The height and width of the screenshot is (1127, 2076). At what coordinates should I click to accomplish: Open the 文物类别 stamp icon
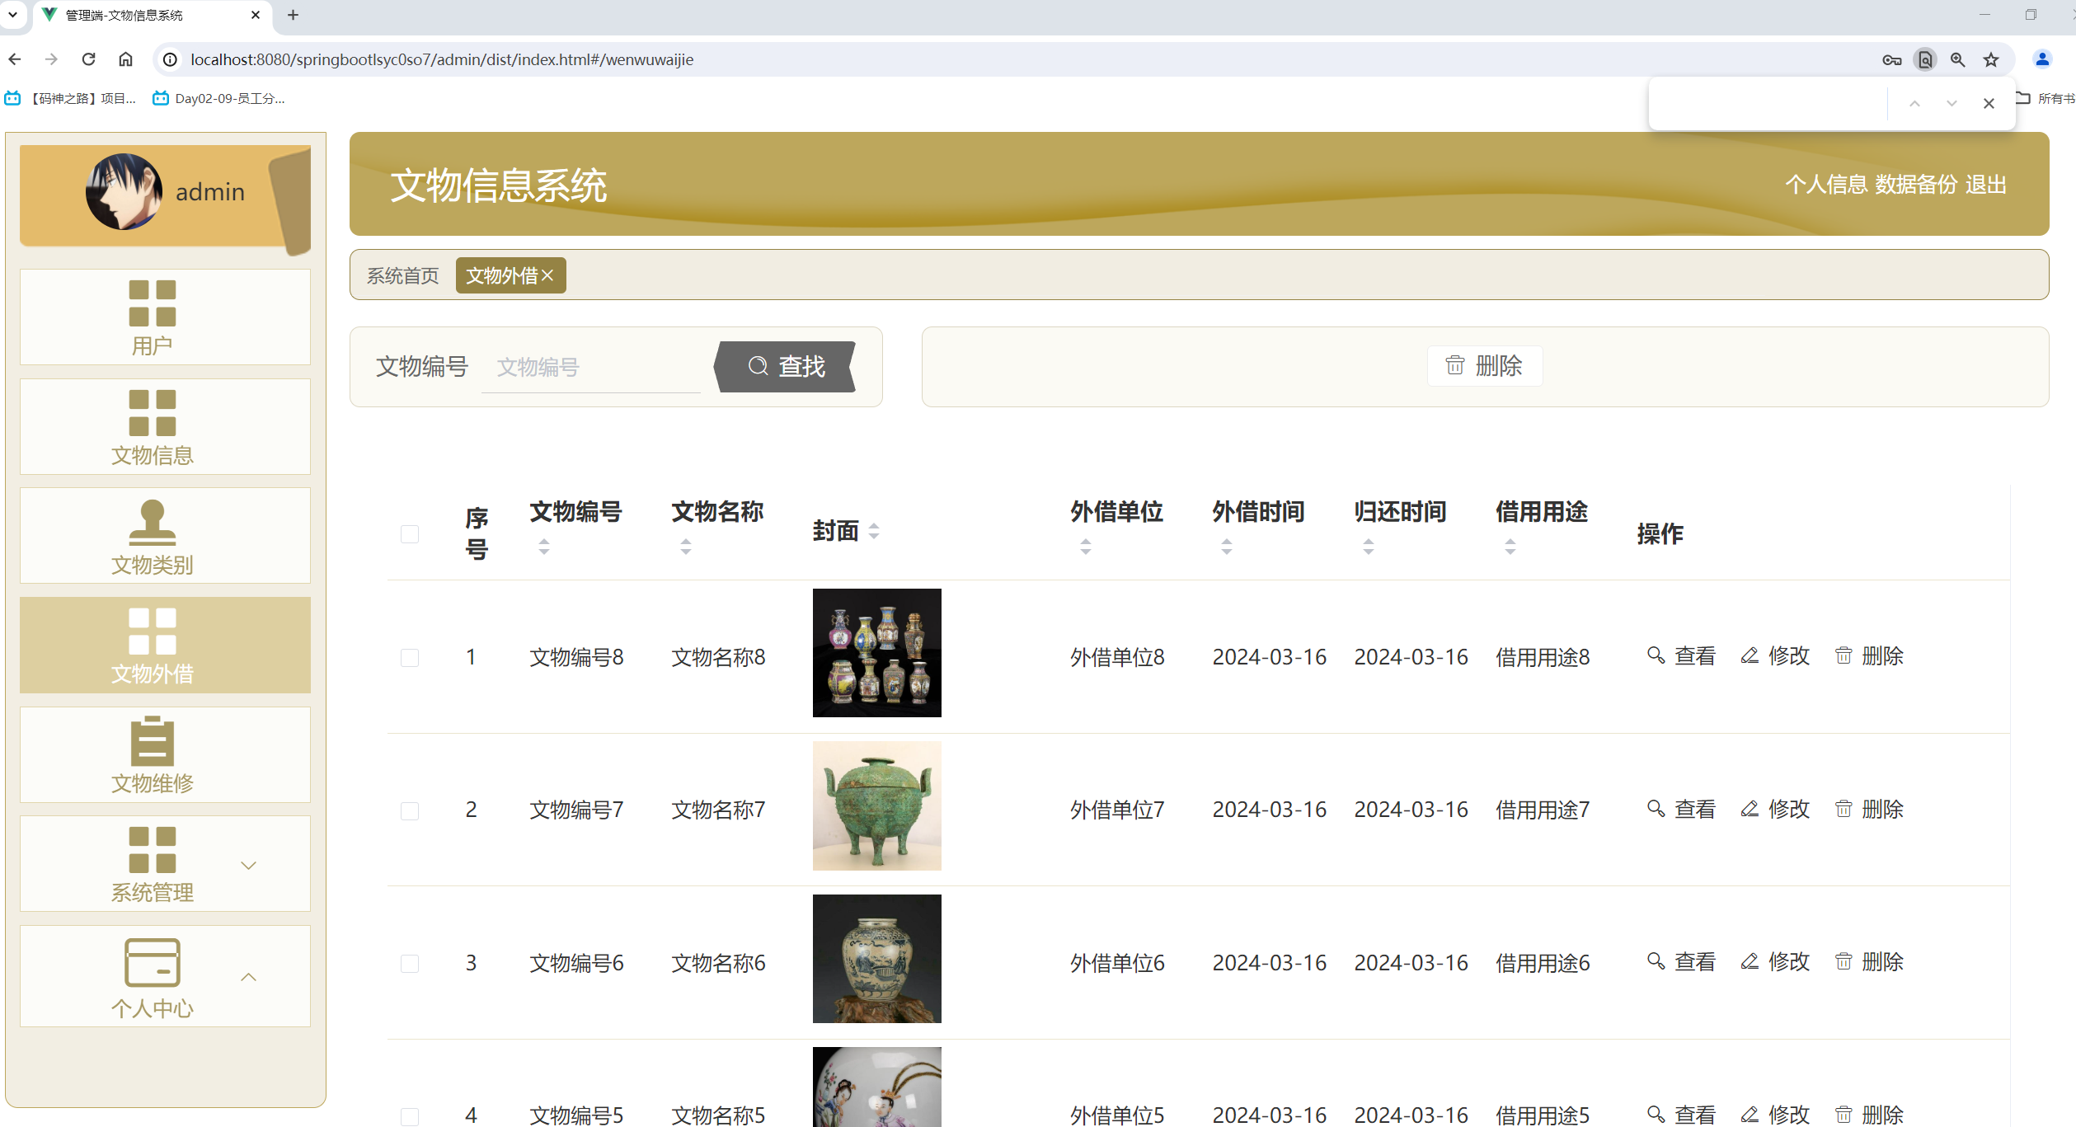[153, 523]
